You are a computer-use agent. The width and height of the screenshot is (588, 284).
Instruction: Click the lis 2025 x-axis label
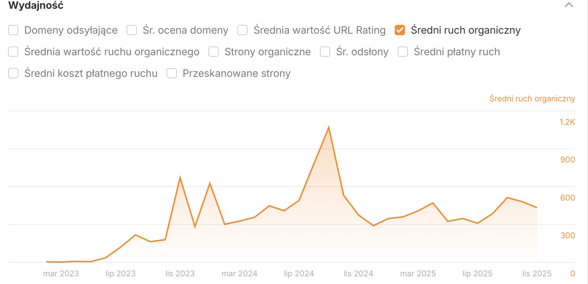(537, 273)
